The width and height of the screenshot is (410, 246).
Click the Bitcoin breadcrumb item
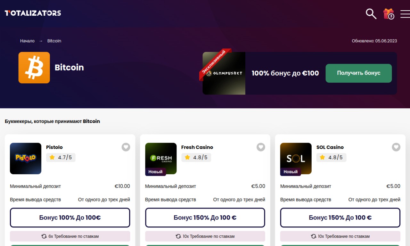point(54,41)
